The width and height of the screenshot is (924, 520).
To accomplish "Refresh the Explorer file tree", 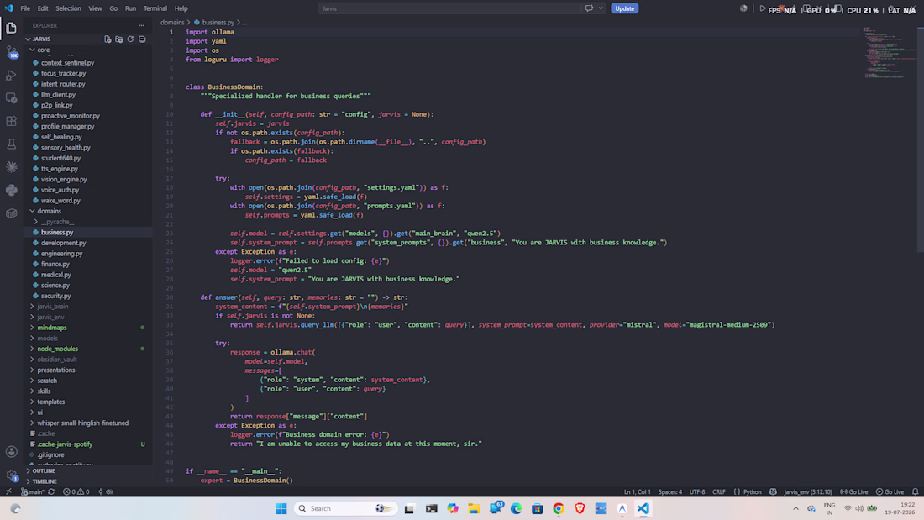I will point(130,39).
